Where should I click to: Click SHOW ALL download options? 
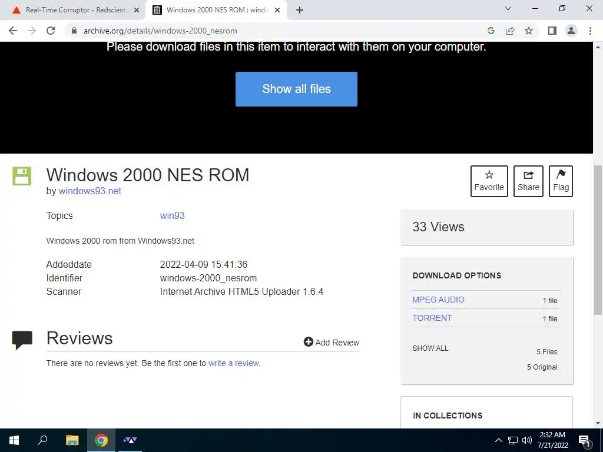[430, 348]
